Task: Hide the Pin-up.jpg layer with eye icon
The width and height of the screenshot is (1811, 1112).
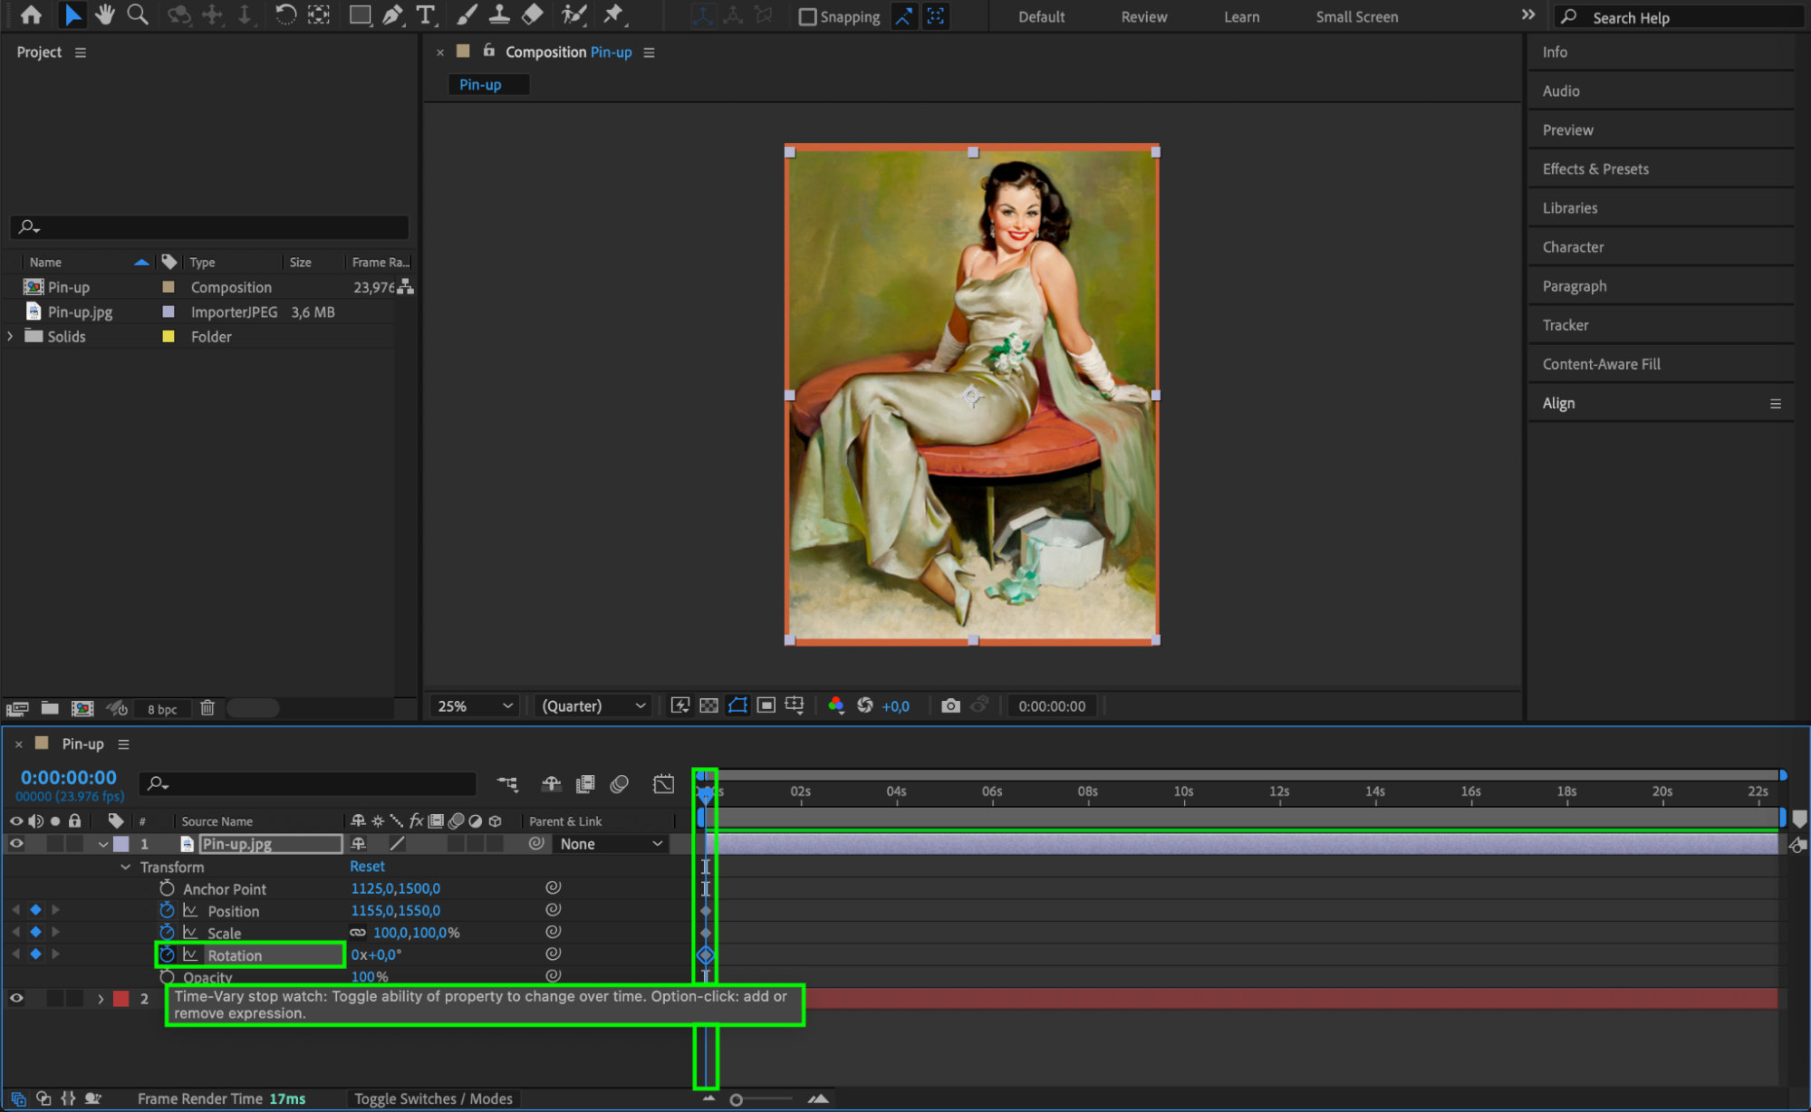Action: tap(16, 843)
